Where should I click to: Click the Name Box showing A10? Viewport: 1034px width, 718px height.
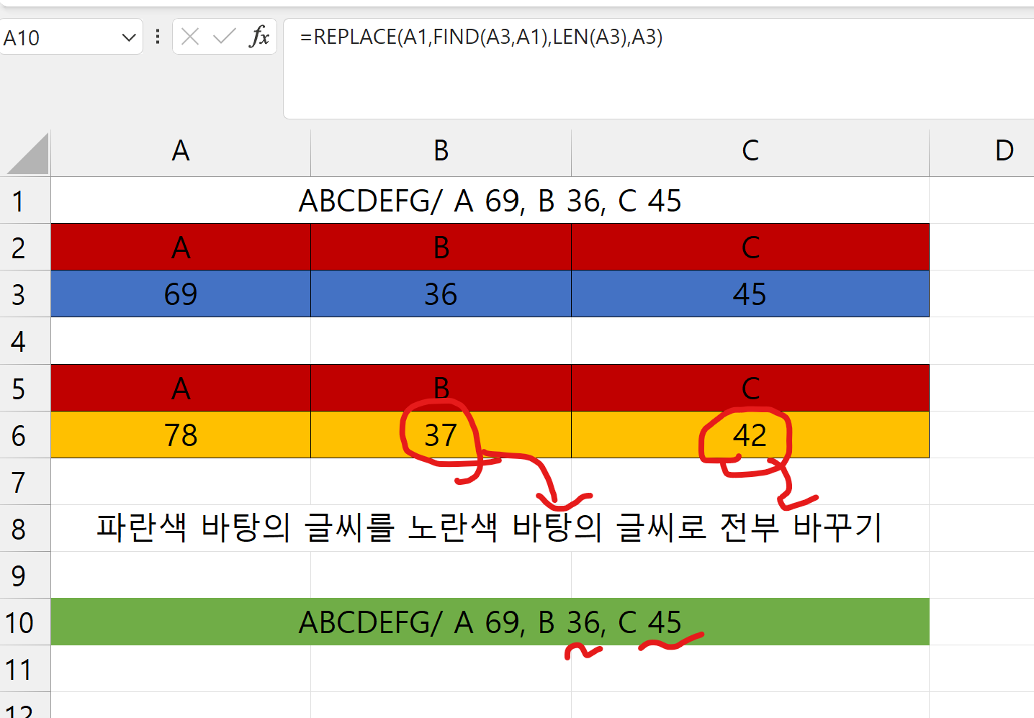[x=58, y=37]
